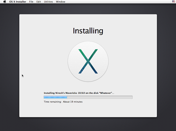176x131 pixels.
Task: Open the Edit menu
Action: click(x=39, y=2)
